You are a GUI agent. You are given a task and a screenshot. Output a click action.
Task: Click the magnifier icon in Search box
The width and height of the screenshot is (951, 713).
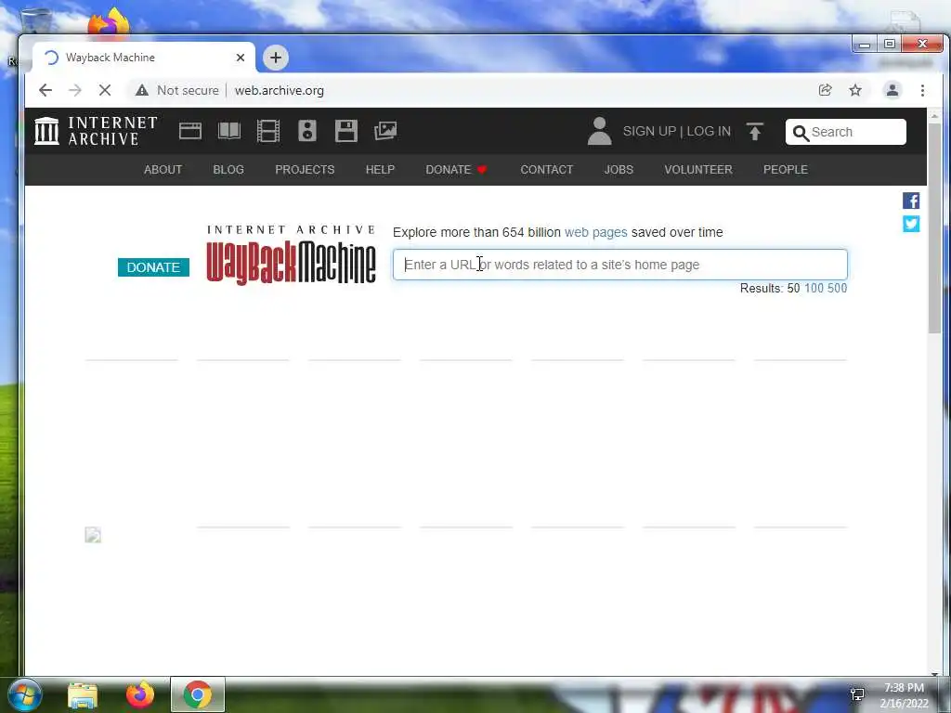point(801,133)
